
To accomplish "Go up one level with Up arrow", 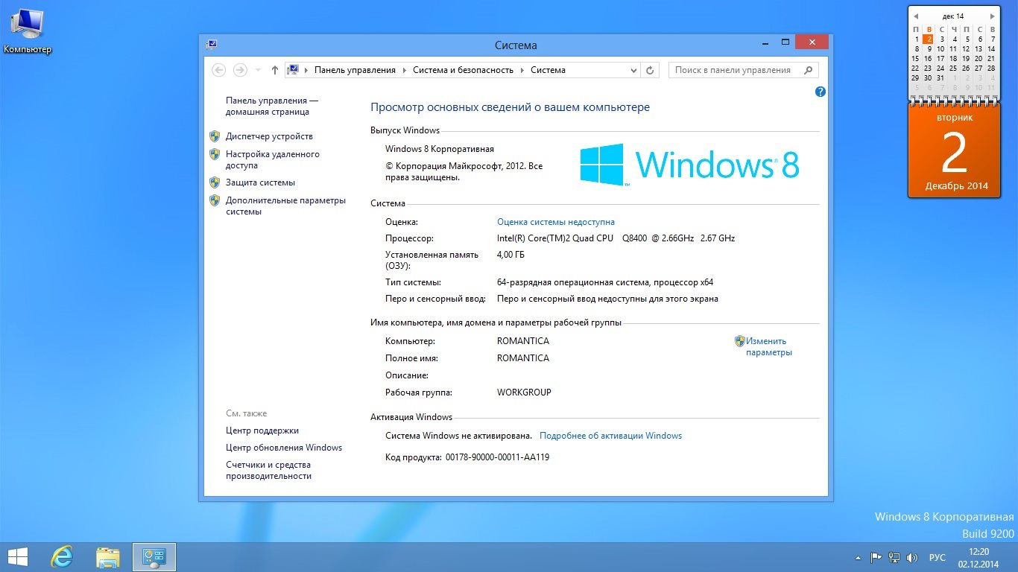I will coord(274,70).
